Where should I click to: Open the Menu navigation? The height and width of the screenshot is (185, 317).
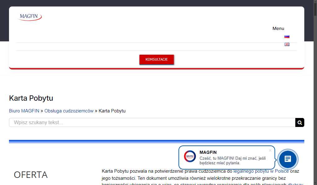278,28
